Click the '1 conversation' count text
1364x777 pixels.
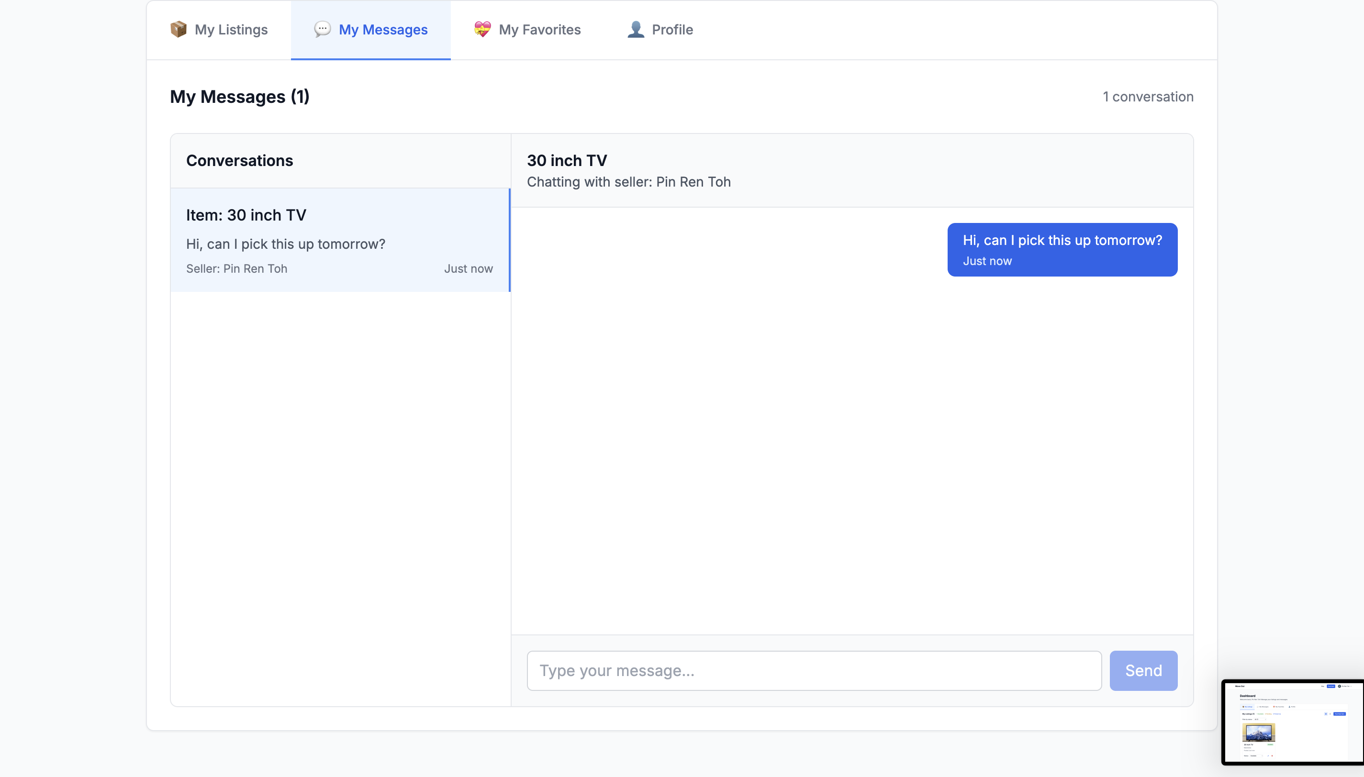point(1148,97)
